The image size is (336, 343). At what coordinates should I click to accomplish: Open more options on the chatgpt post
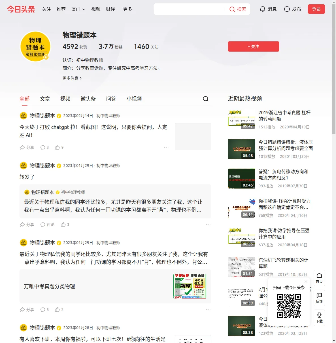[x=166, y=147]
